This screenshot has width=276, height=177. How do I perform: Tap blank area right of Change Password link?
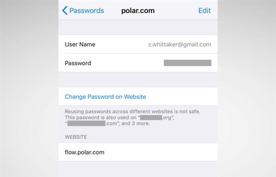click(x=181, y=97)
